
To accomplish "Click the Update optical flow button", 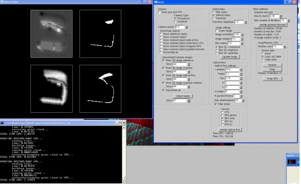I will 230,130.
